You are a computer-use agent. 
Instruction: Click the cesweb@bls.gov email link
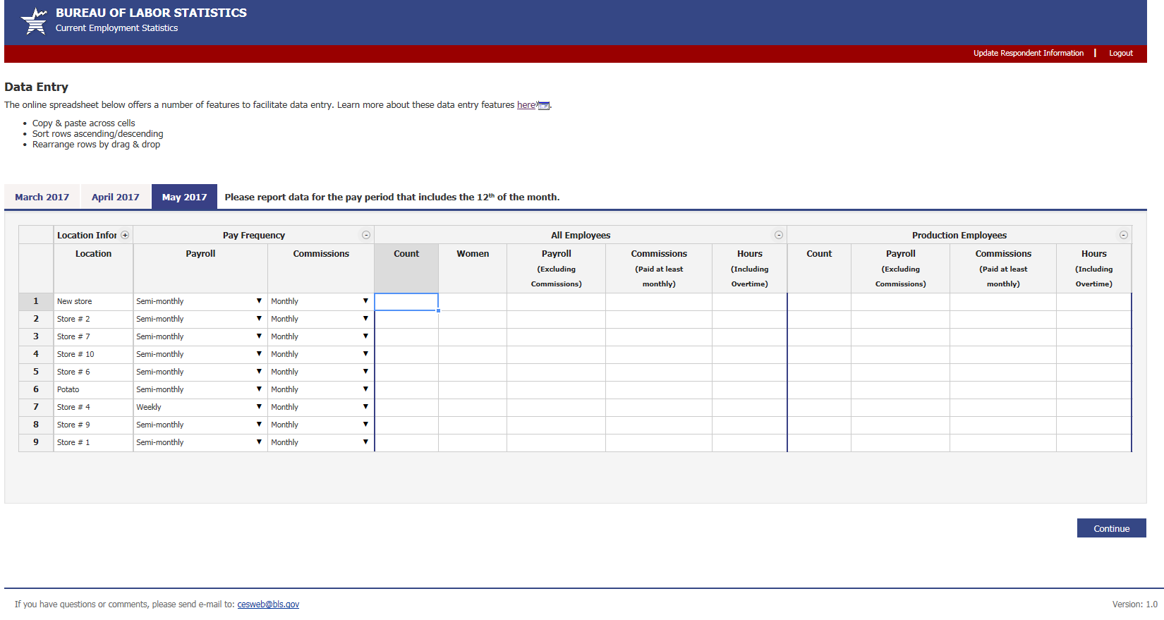point(268,604)
